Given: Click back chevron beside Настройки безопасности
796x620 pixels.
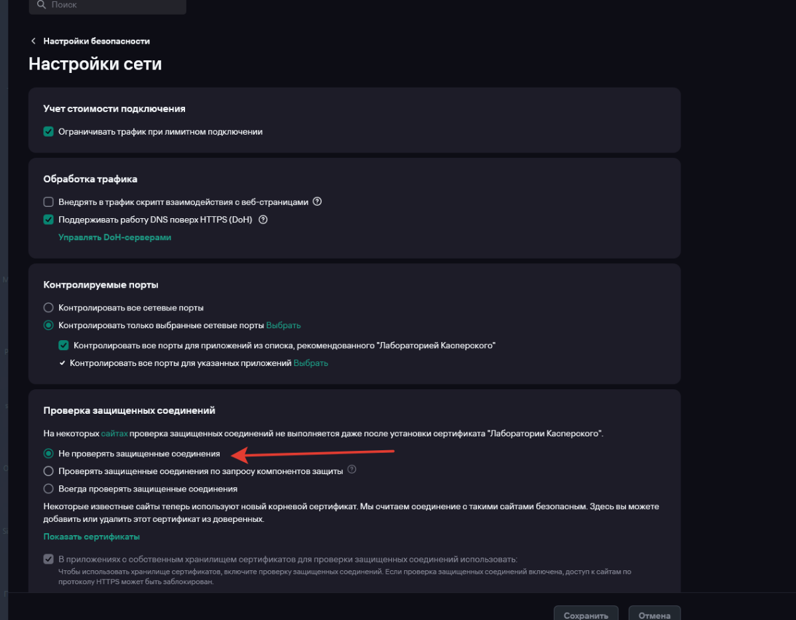Looking at the screenshot, I should pos(33,41).
